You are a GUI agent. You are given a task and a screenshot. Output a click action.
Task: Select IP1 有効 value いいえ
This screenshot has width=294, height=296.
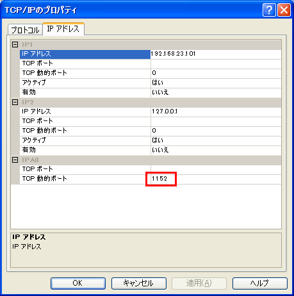(x=216, y=92)
